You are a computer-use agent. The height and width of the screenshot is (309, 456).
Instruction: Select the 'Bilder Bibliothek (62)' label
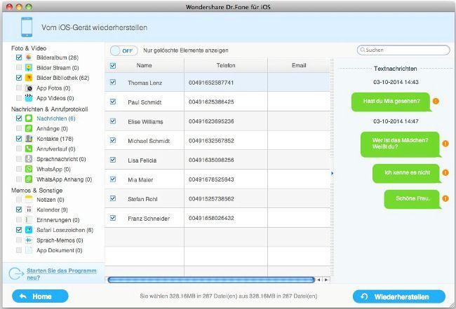63,78
